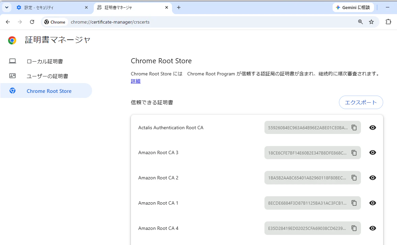The height and width of the screenshot is (245, 397).
Task: Bookmark this page with the star icon
Action: point(371,22)
